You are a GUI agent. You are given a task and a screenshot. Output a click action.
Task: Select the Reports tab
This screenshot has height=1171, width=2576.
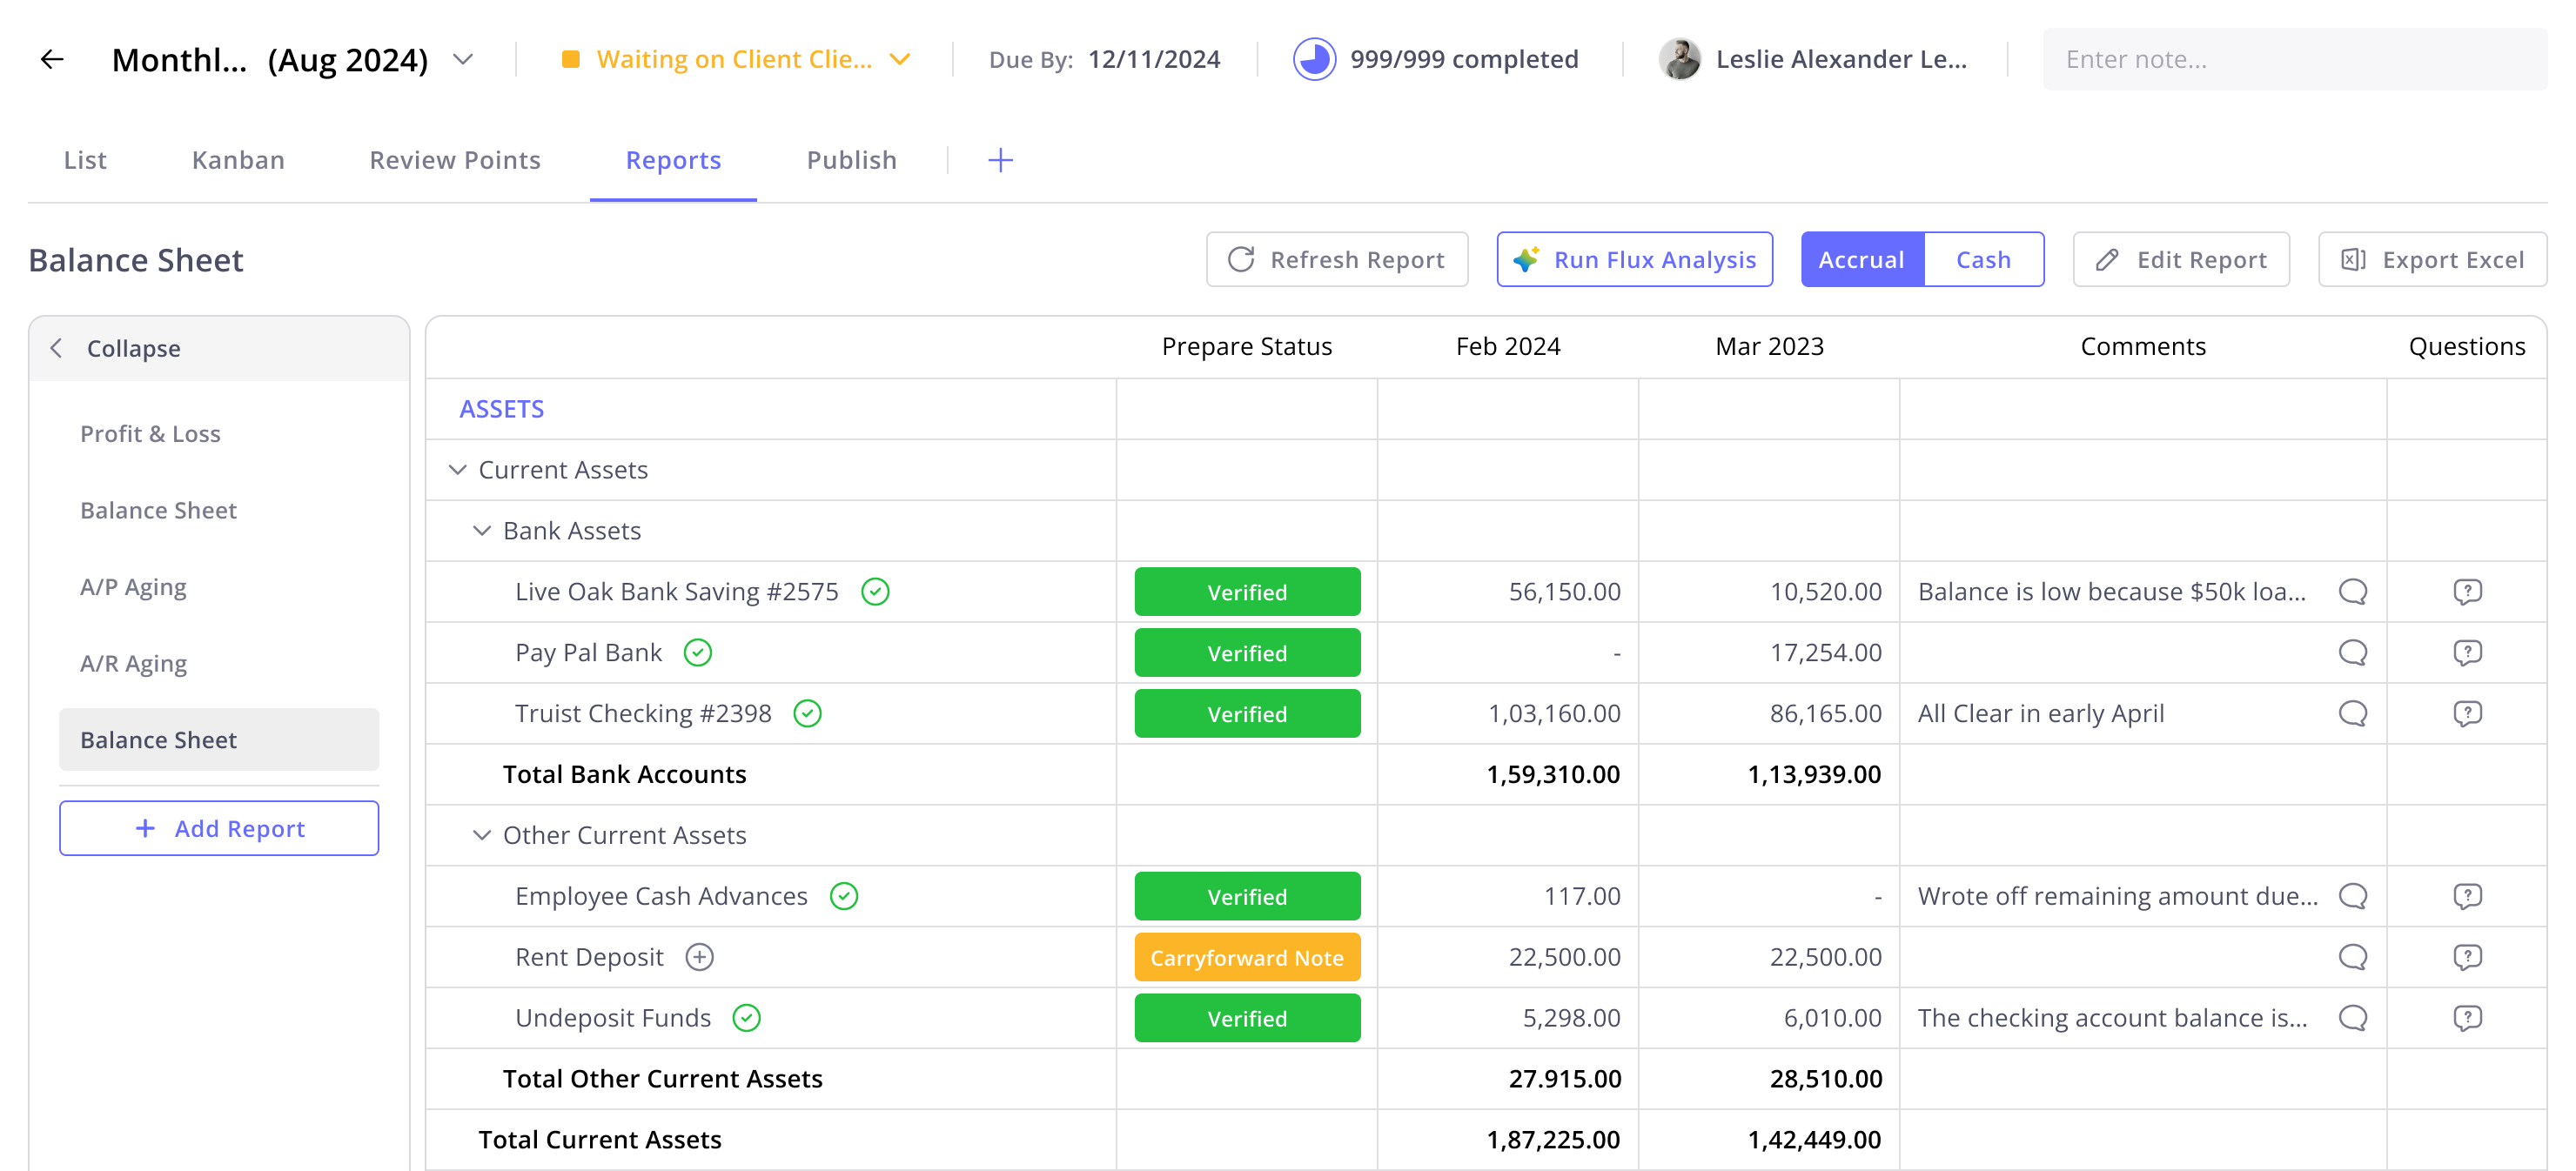click(673, 160)
